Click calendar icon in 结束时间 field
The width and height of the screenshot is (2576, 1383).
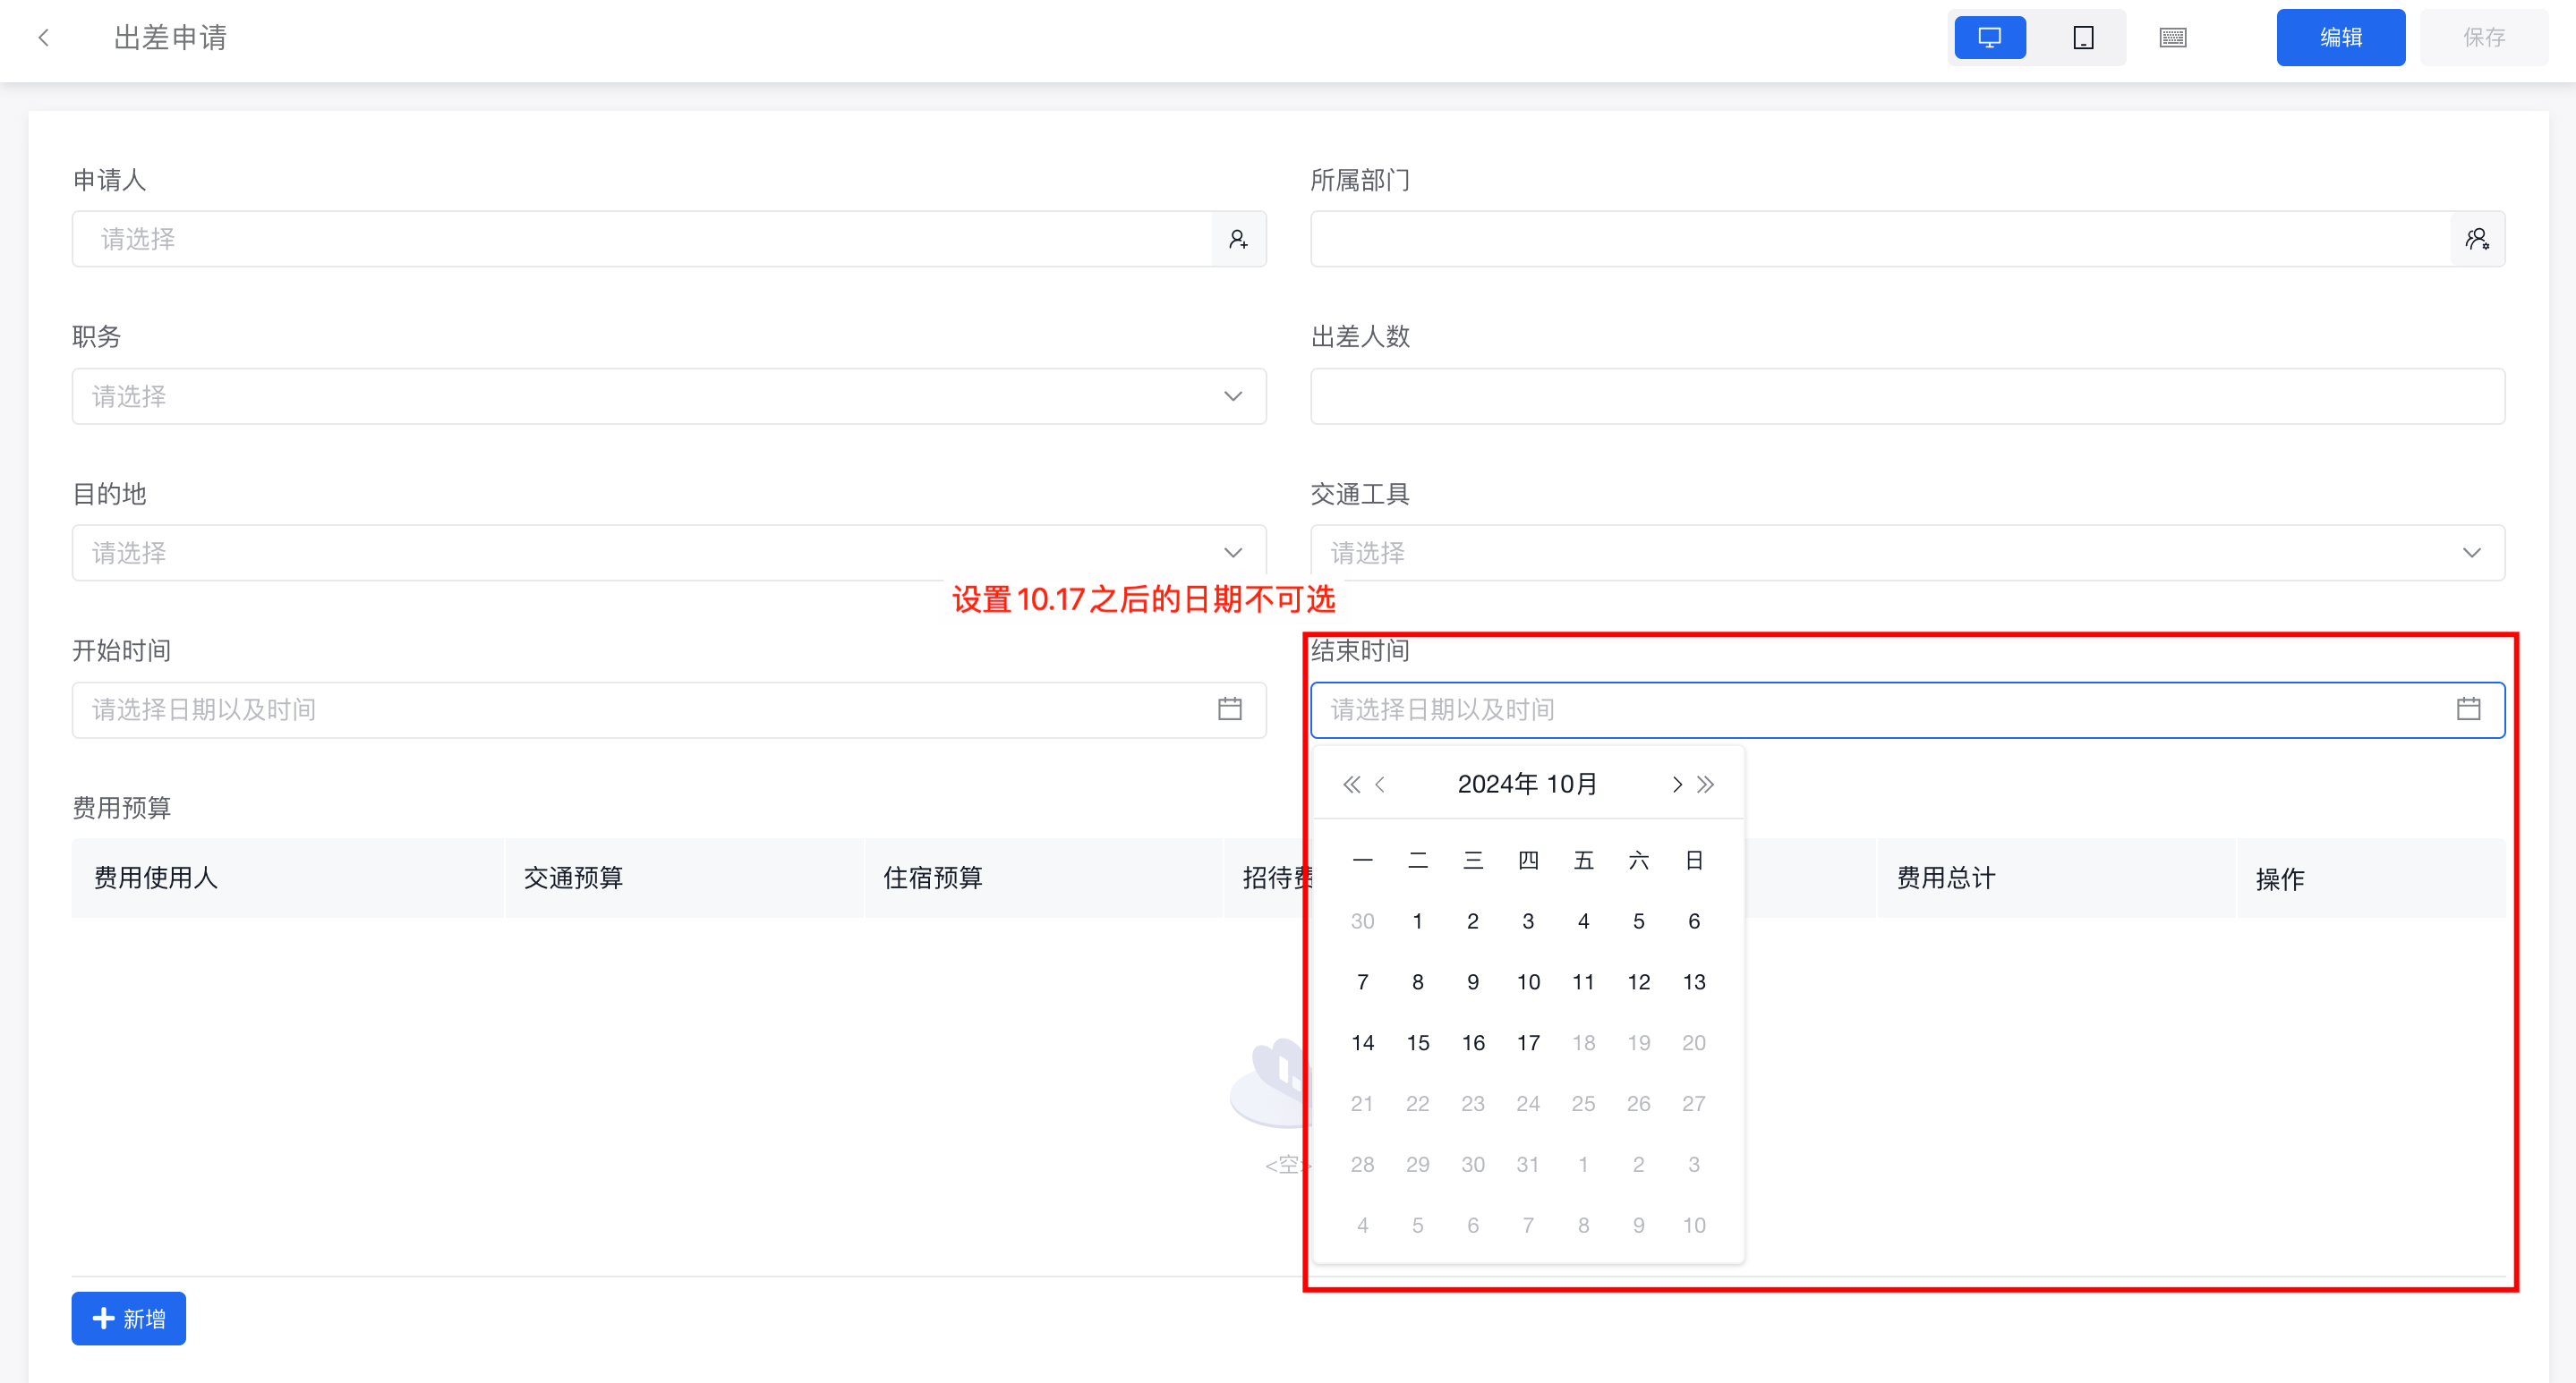2468,709
